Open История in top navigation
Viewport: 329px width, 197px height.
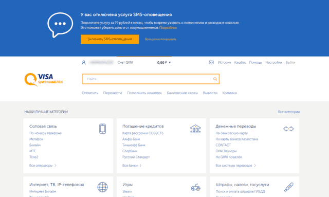click(x=224, y=62)
